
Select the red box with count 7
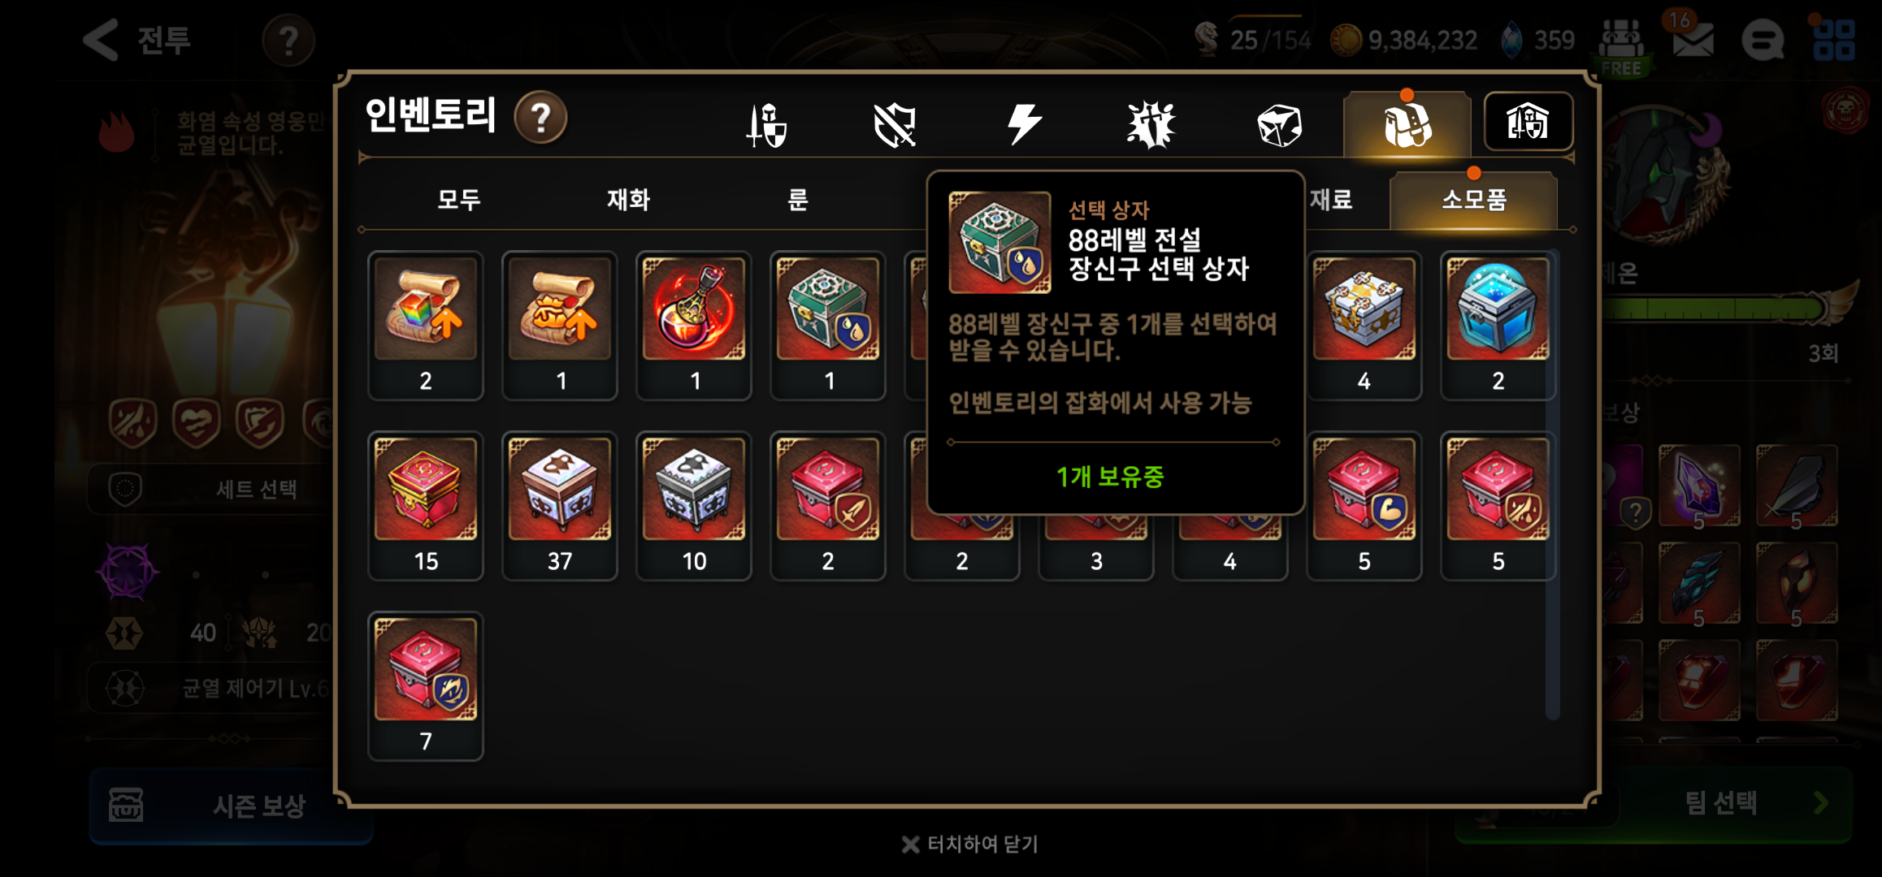pyautogui.click(x=426, y=685)
